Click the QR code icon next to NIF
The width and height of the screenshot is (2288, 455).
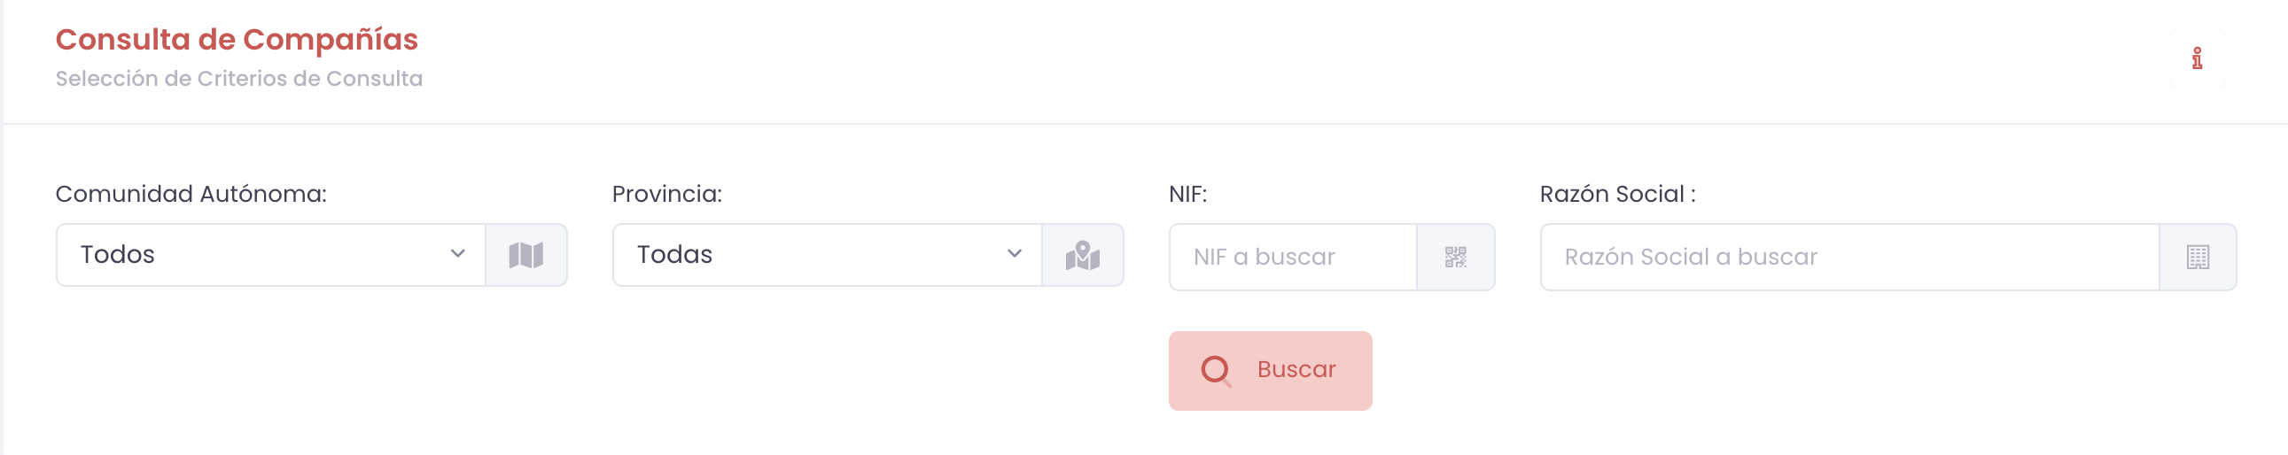click(x=1455, y=258)
